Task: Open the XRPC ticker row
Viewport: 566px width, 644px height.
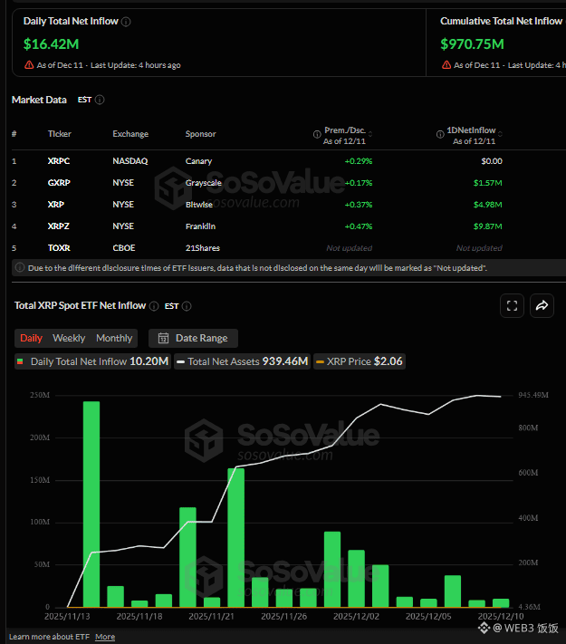Action: [x=58, y=161]
